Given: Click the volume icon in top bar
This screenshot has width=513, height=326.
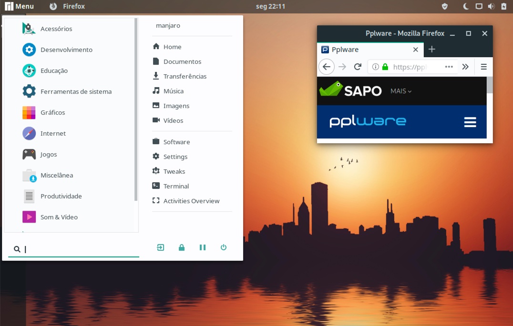Looking at the screenshot, I should tap(491, 6).
